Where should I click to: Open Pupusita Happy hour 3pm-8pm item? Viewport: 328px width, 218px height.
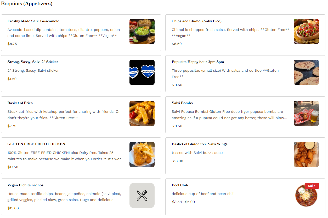tap(198, 62)
